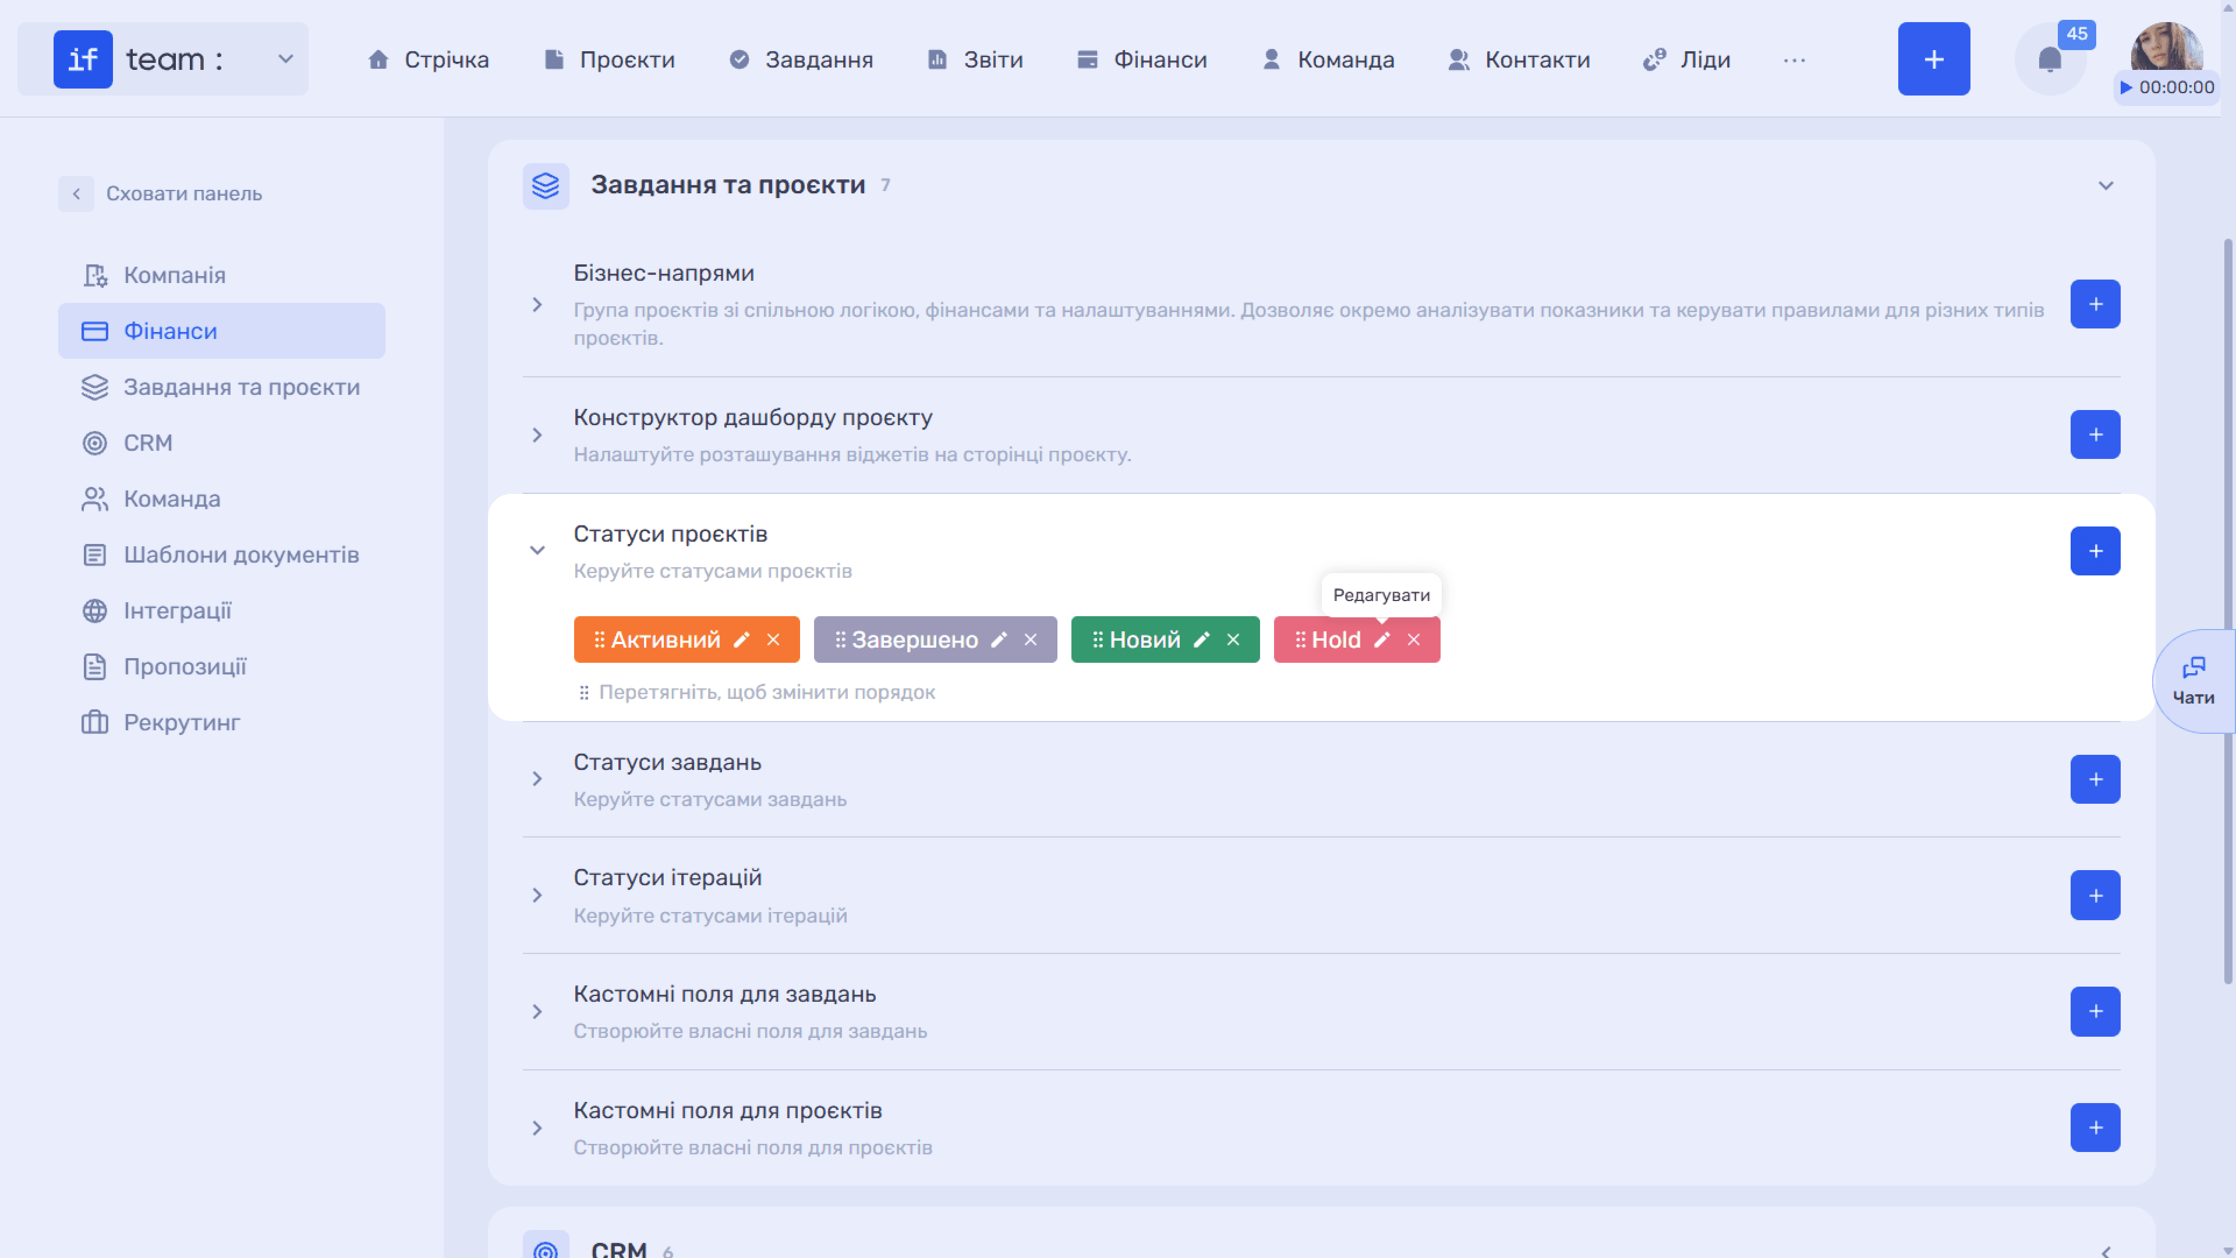
Task: Click the Завдання та проєкти section layers icon
Action: click(546, 186)
